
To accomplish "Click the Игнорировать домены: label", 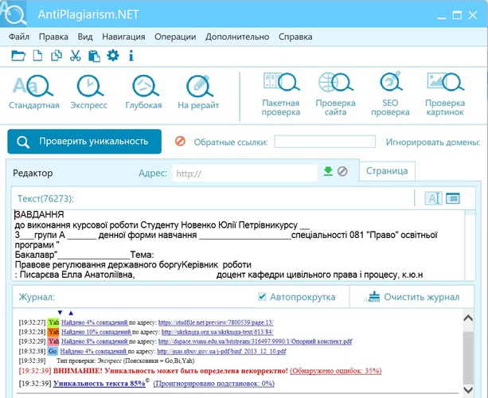I will [433, 142].
